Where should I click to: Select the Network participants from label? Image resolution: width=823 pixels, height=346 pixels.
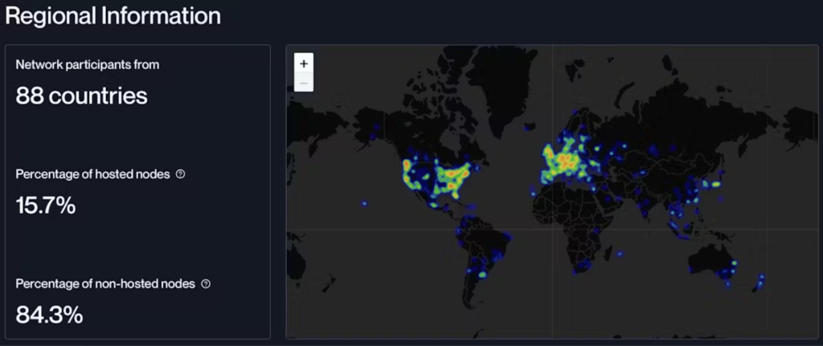click(87, 65)
